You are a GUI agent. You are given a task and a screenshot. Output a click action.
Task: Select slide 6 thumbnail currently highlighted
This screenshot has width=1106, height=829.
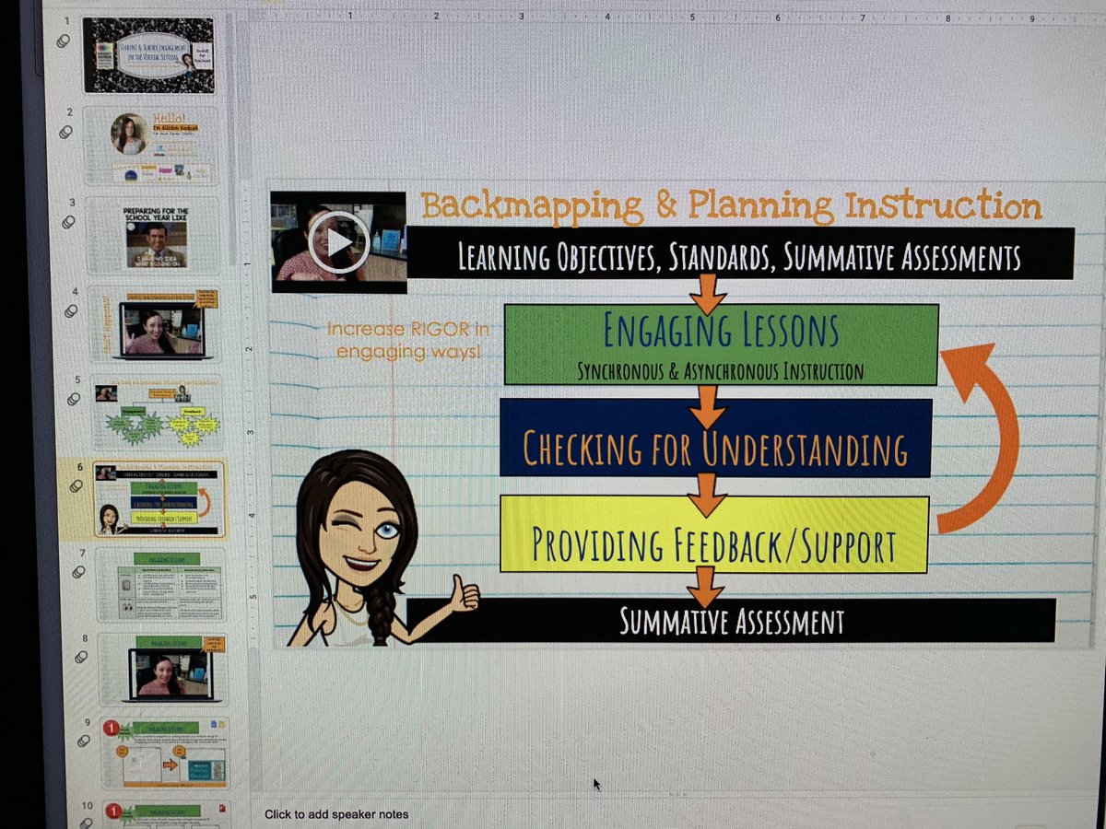point(159,498)
